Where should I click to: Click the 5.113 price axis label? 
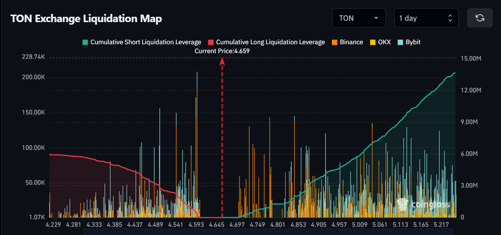tap(400, 225)
